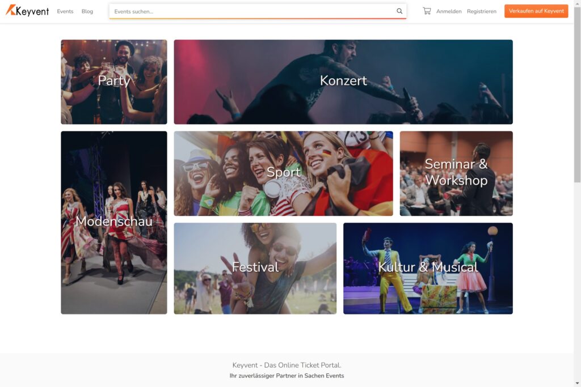Image resolution: width=581 pixels, height=387 pixels.
Task: Click the scrollbar down arrow
Action: click(x=577, y=384)
